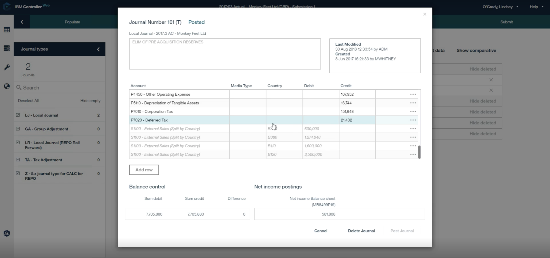
Task: Open the Help dropdown menu
Action: coord(537,7)
